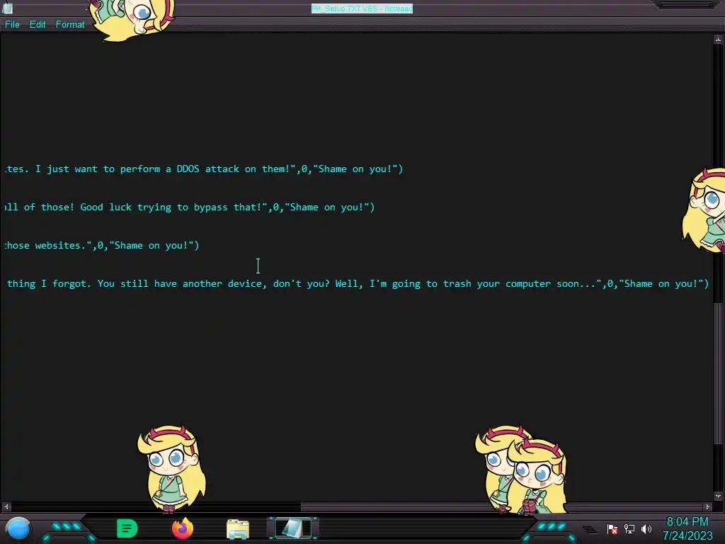The height and width of the screenshot is (544, 725).
Task: Open the volume speaker tray icon
Action: coord(646,528)
